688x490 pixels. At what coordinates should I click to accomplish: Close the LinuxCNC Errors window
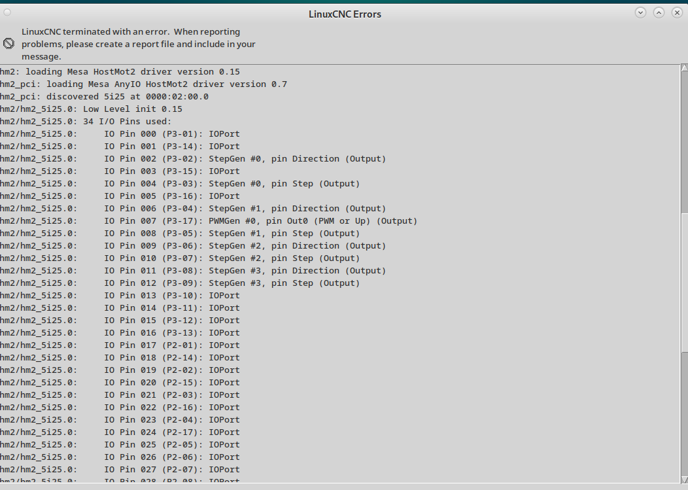pyautogui.click(x=677, y=12)
